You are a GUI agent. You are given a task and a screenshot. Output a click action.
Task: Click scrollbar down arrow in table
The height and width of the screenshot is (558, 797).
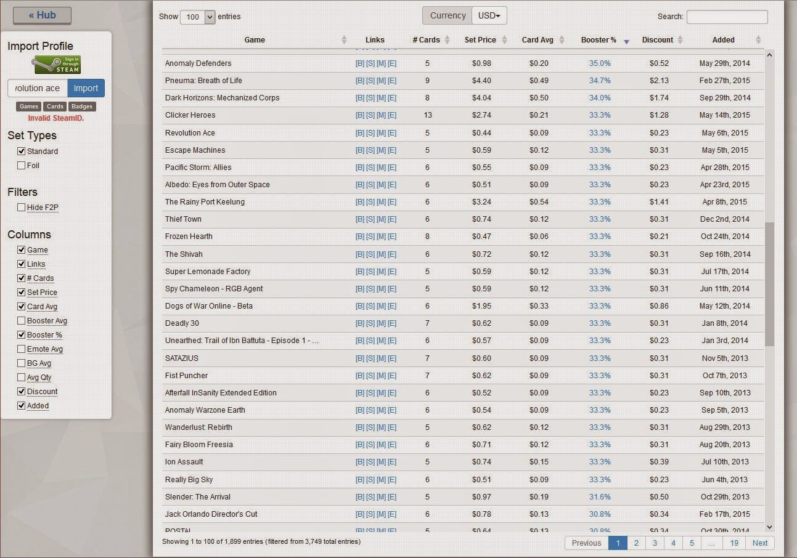[x=769, y=527]
